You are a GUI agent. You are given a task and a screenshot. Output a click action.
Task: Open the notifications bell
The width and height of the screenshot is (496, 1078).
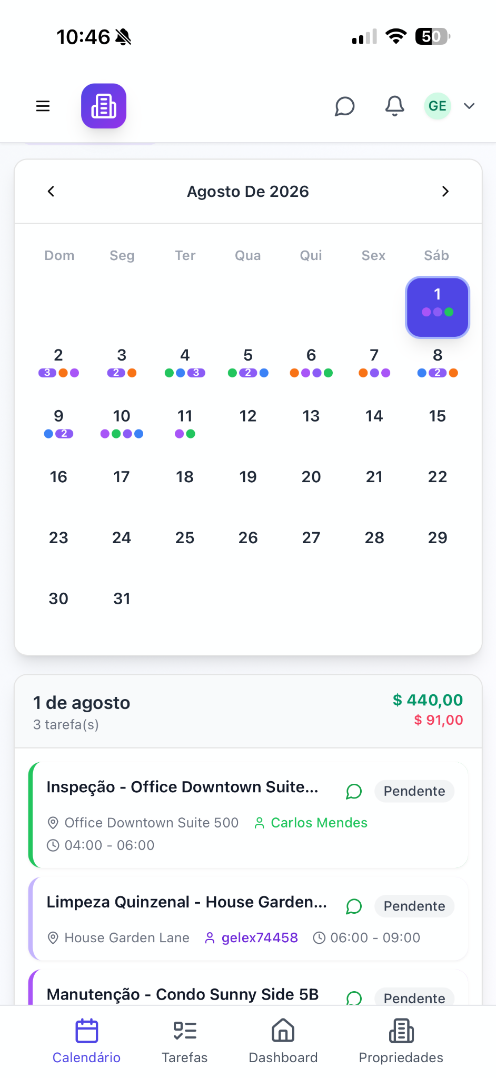(394, 106)
